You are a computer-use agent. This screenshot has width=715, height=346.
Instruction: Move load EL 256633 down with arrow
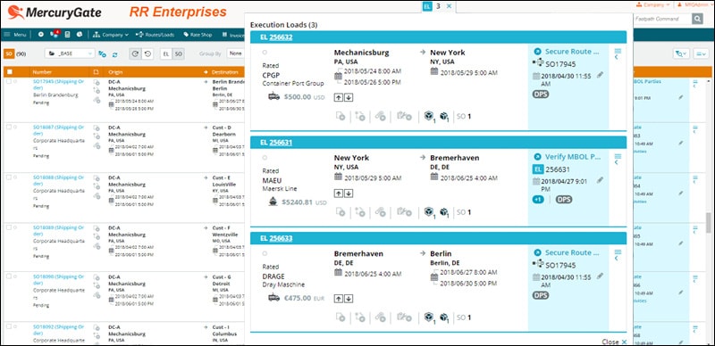[x=348, y=298]
